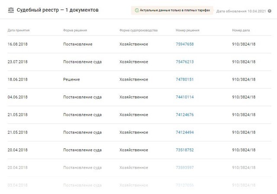Click the clock icon in the tariff notice

(137, 10)
